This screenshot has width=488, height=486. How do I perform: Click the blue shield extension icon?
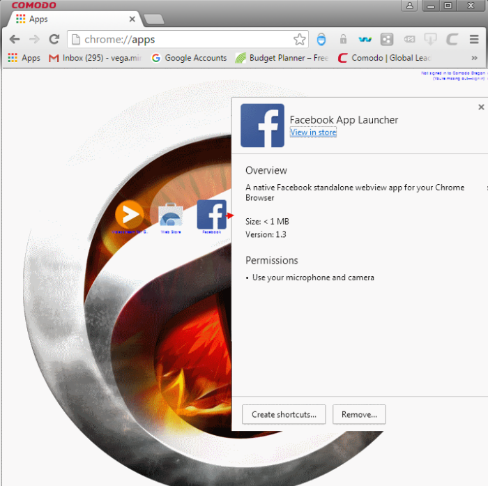(321, 39)
